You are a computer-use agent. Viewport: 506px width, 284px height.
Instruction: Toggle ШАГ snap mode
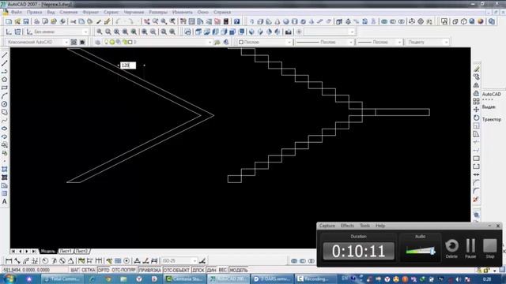point(75,270)
